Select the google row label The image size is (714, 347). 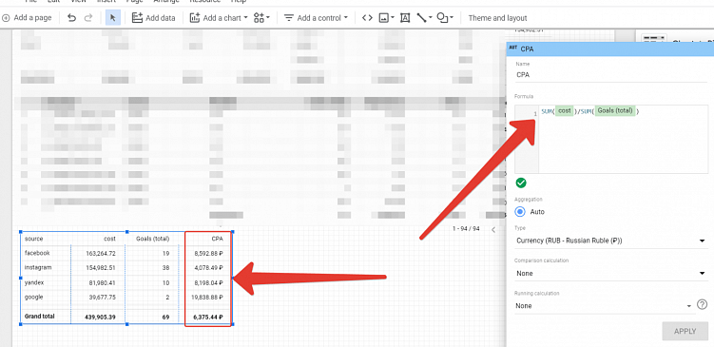pos(33,298)
